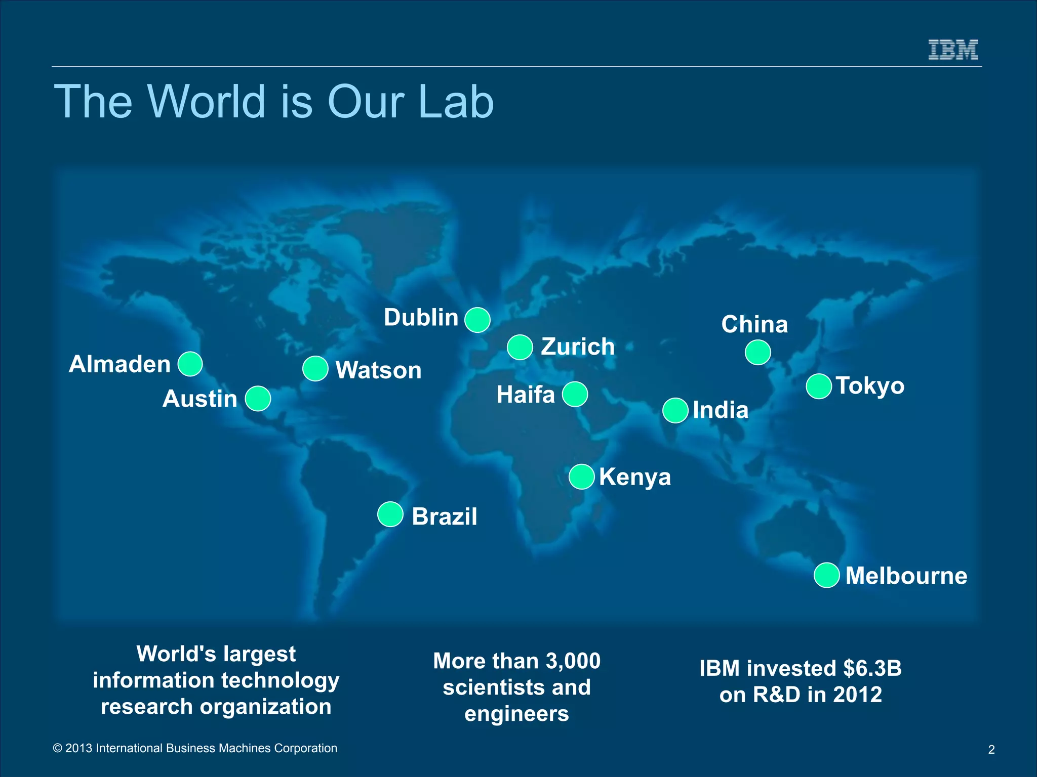Select the China map marker
This screenshot has height=777, width=1037.
[x=758, y=353]
